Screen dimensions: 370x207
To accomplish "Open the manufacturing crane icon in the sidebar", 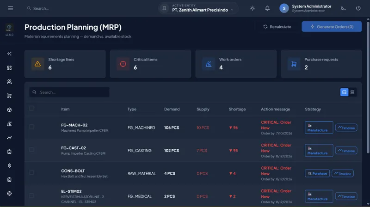I will (9, 124).
